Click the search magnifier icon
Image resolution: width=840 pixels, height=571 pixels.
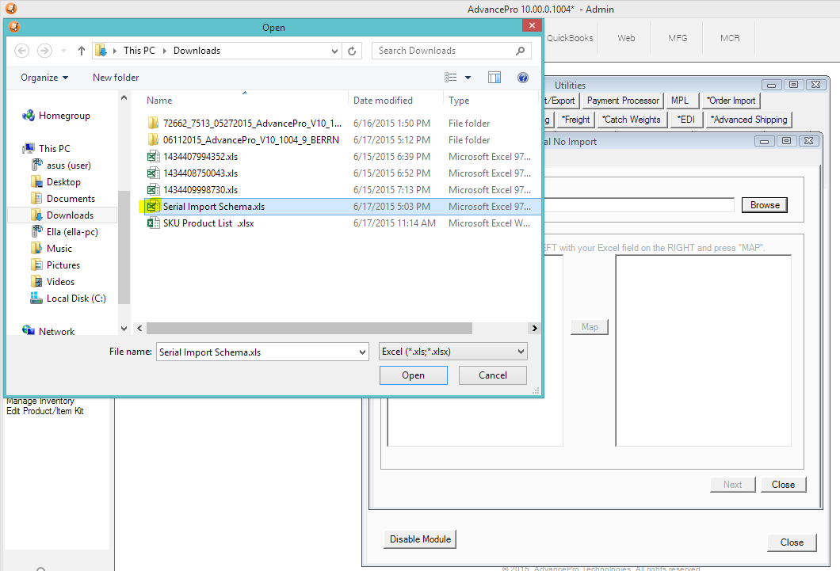(521, 51)
